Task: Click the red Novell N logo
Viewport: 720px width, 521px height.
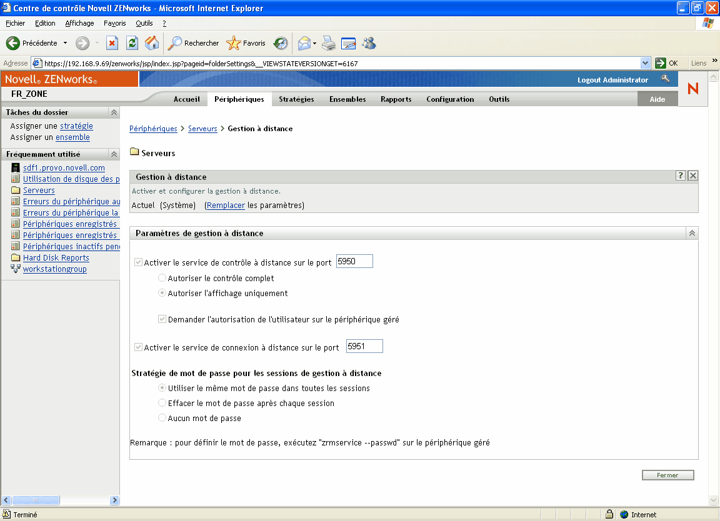Action: pos(692,89)
